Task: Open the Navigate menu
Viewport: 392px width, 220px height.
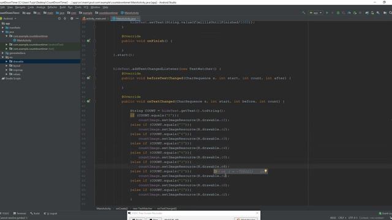Action: (20, 7)
